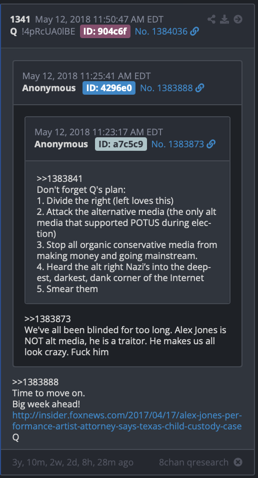Open post link No. 1384036
This screenshot has width=258, height=478.
(x=161, y=32)
